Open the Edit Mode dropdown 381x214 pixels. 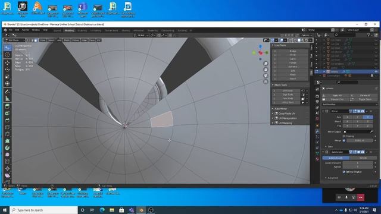(x=14, y=40)
